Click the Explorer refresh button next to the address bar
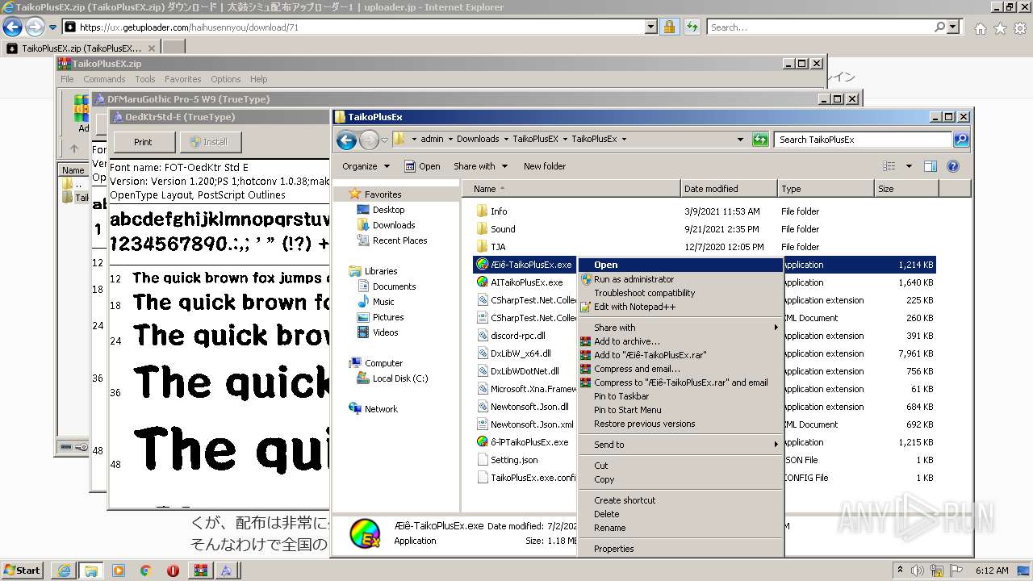The image size is (1033, 581). (x=759, y=140)
